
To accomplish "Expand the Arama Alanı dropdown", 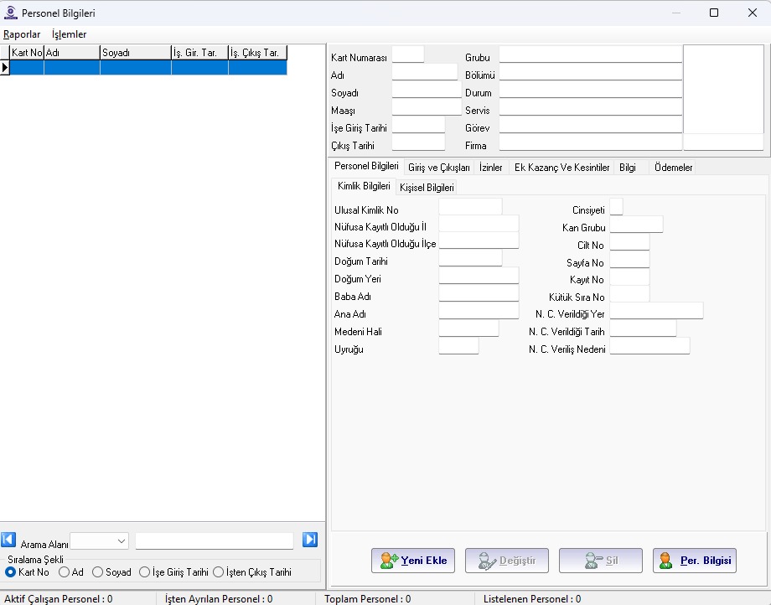I will (121, 541).
